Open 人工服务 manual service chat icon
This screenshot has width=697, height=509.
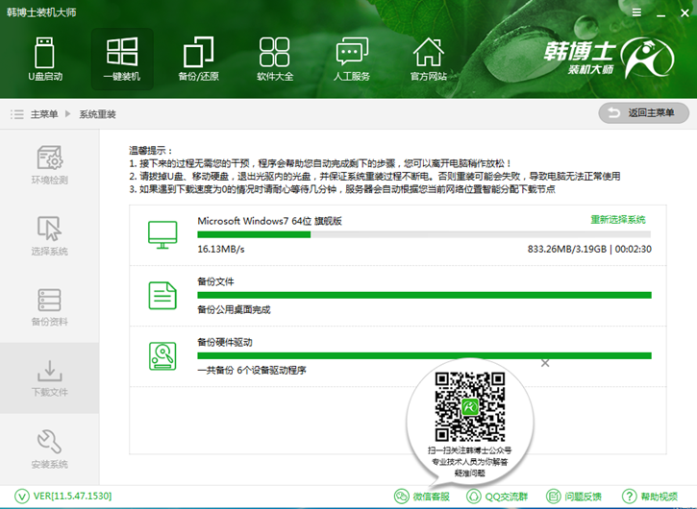point(352,58)
